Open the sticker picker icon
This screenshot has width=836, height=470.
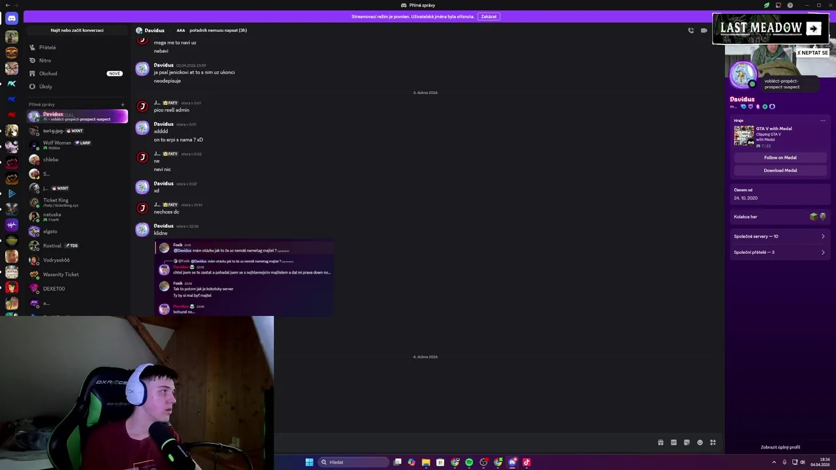tap(686, 443)
